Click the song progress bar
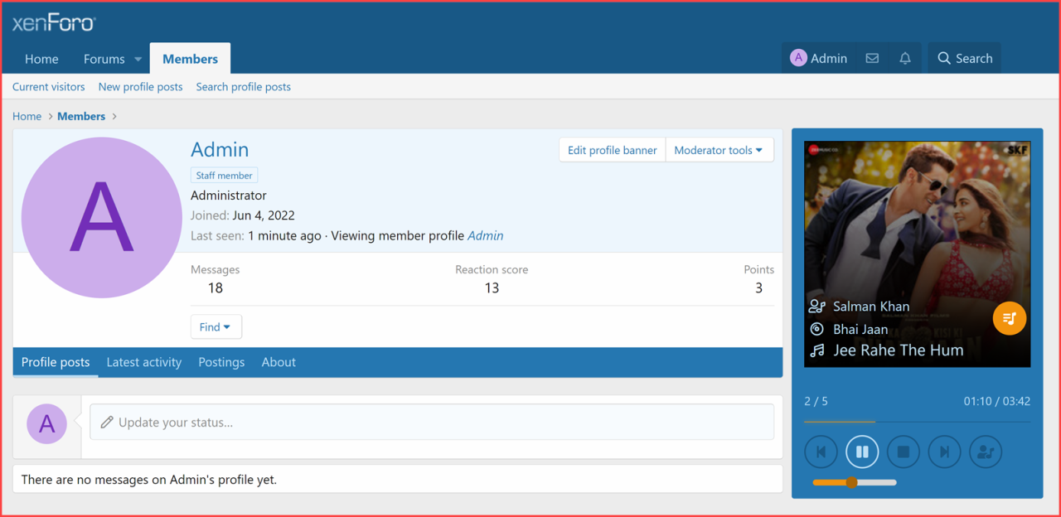Viewport: 1061px width, 517px height. click(917, 422)
